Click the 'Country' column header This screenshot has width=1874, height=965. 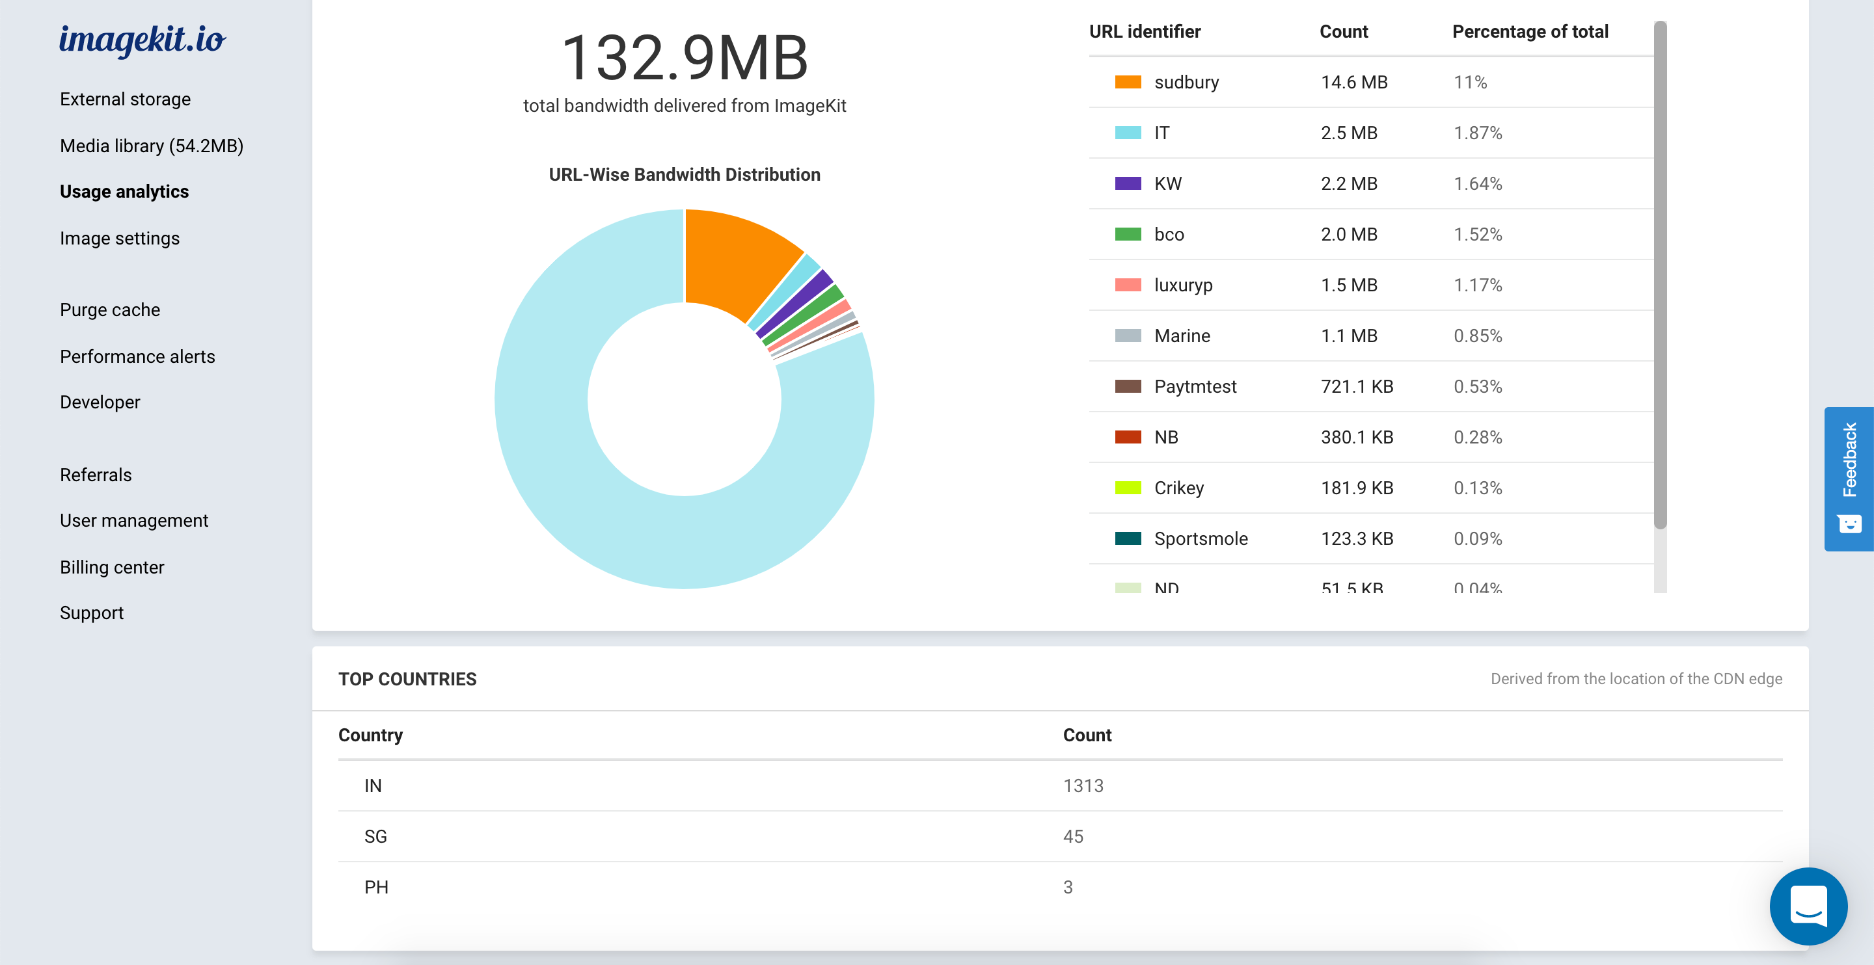[x=370, y=735]
